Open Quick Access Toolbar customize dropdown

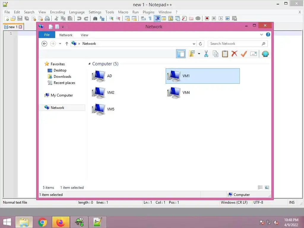pyautogui.click(x=63, y=27)
